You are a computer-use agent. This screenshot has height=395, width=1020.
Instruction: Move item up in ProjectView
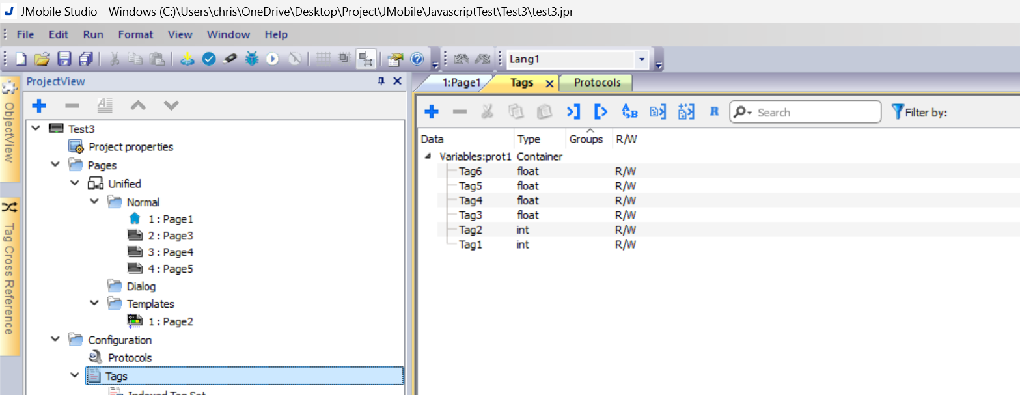tap(138, 105)
